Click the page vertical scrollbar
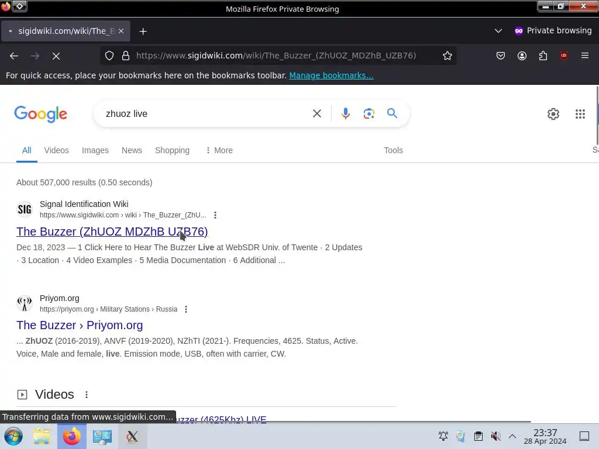Viewport: 599px width, 449px height. coord(597,115)
